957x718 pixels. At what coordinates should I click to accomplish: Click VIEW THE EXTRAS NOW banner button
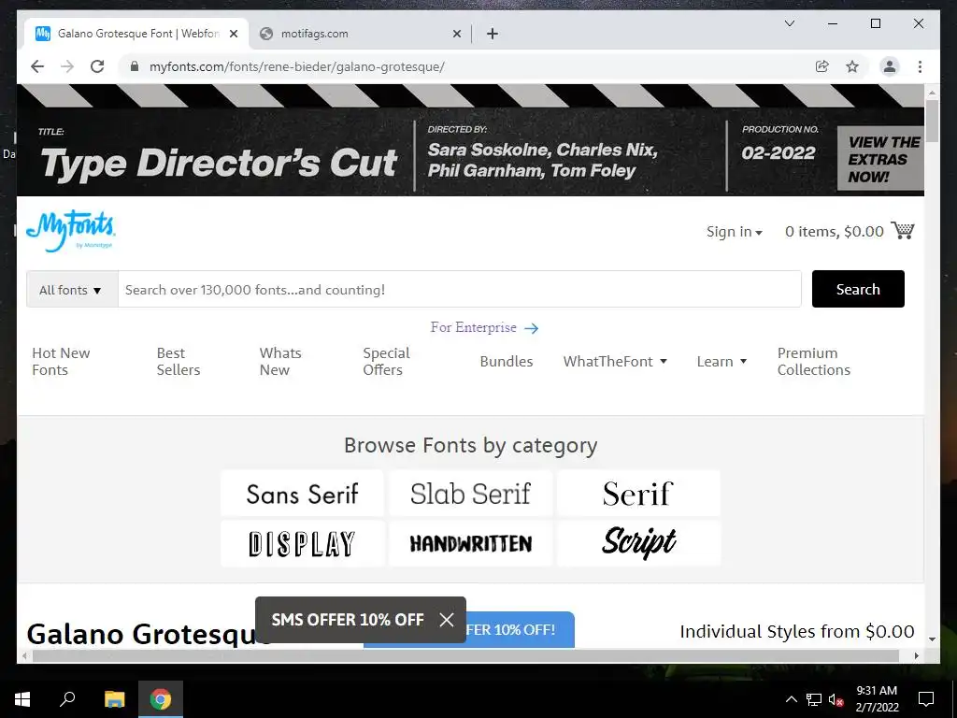(880, 158)
